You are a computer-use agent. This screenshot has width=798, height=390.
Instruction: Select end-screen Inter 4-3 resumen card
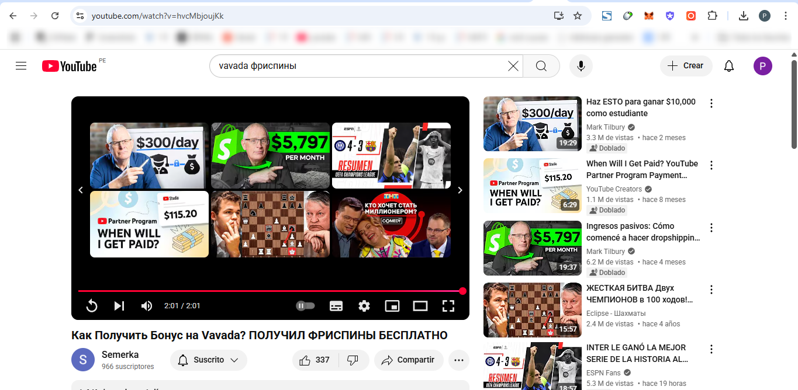point(391,155)
